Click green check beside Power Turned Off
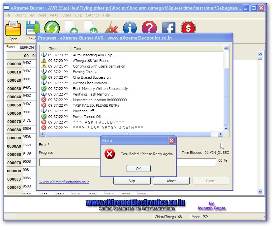 44,116
